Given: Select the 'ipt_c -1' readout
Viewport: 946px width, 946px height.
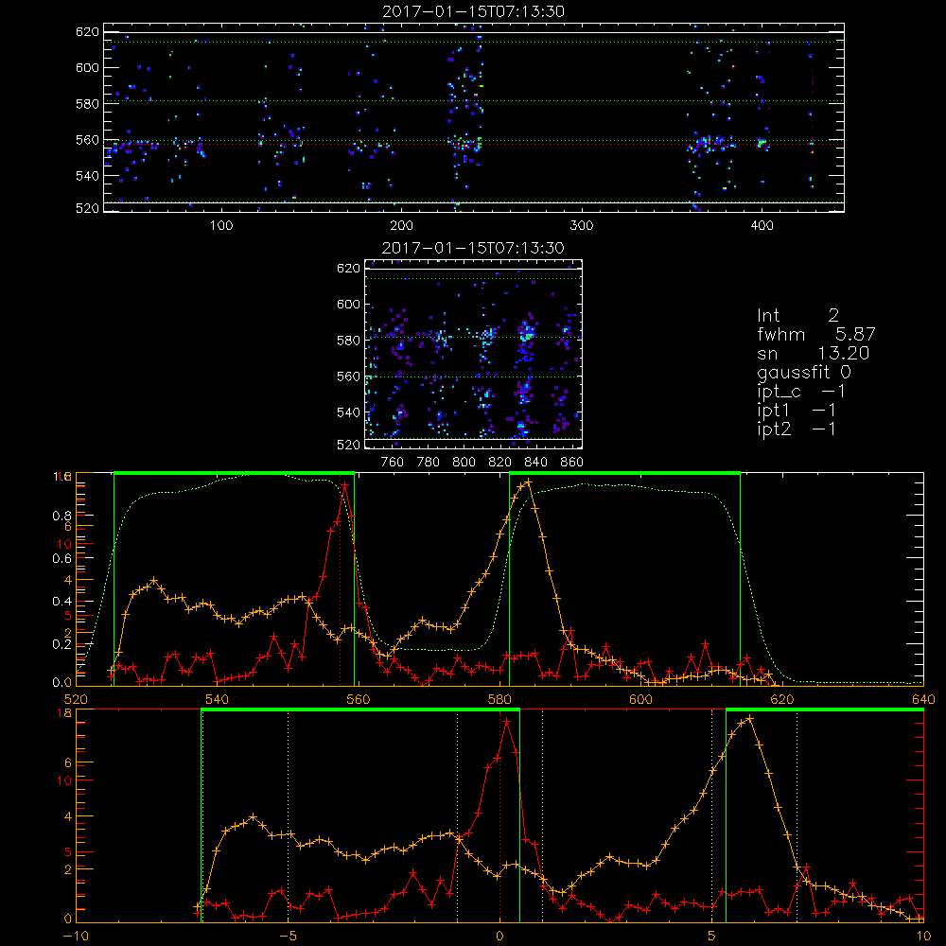Looking at the screenshot, I should (x=800, y=392).
